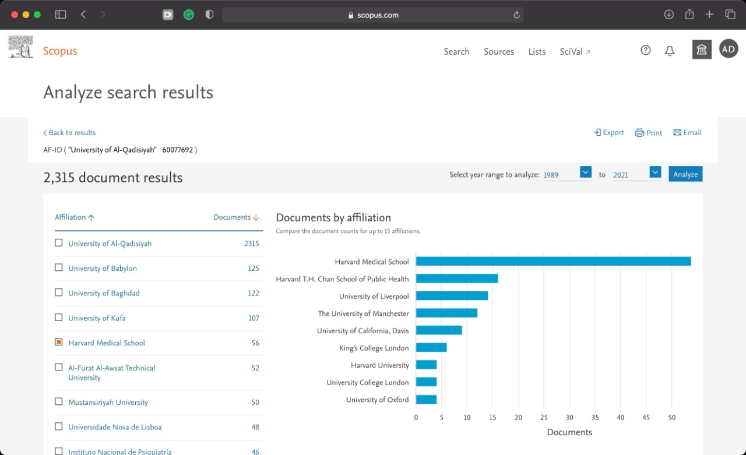
Task: Click the King's College London chart bar
Action: [x=431, y=348]
